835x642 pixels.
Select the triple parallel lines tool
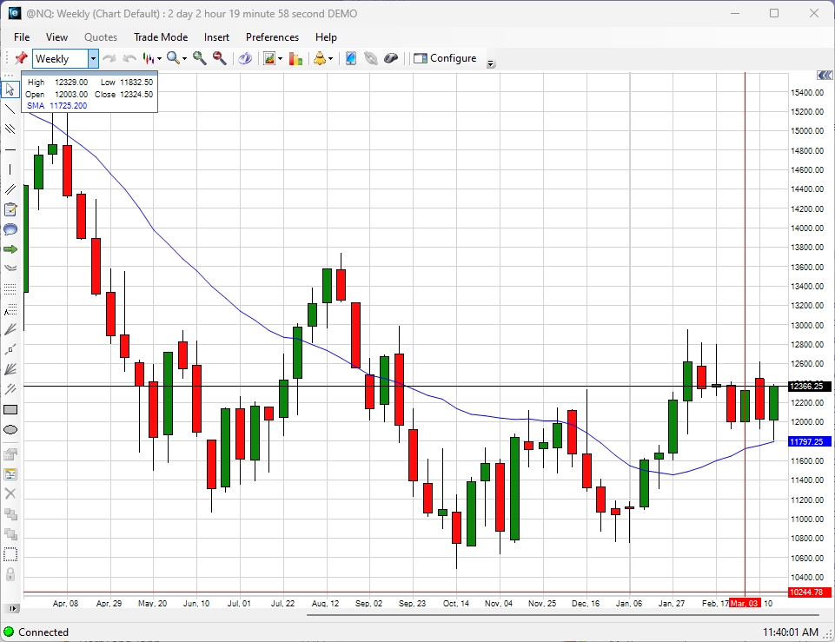(x=10, y=129)
